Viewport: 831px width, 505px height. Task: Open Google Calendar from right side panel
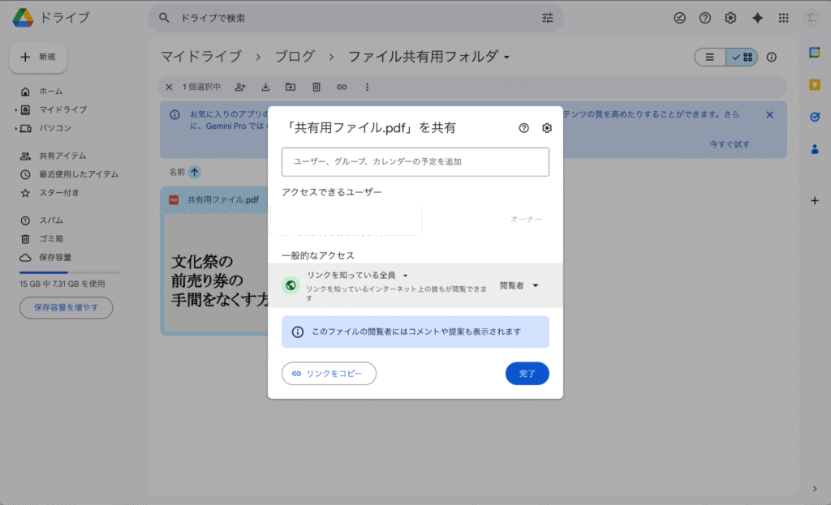point(815,53)
